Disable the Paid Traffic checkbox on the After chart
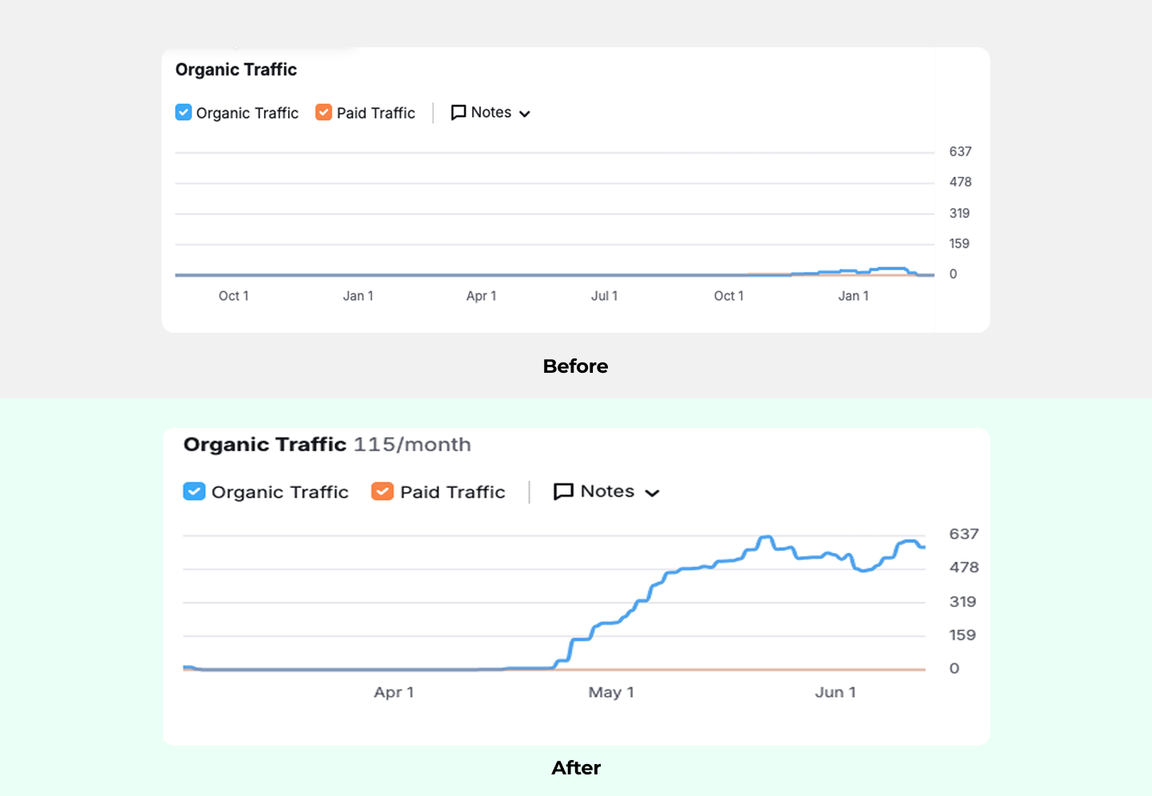This screenshot has width=1152, height=796. [382, 491]
